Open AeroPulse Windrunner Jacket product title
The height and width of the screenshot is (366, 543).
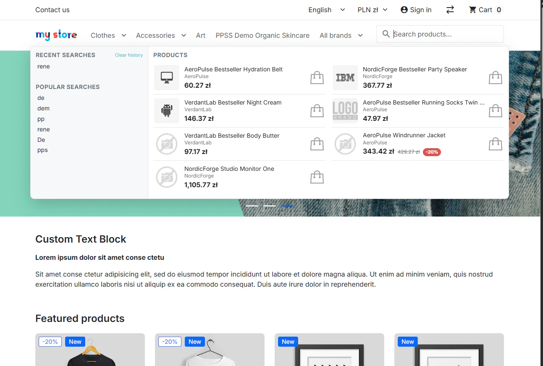(x=404, y=135)
